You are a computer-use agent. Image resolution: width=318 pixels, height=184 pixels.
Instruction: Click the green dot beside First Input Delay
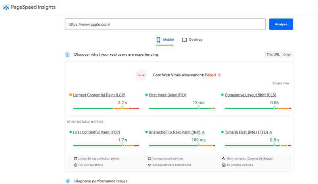[146, 95]
